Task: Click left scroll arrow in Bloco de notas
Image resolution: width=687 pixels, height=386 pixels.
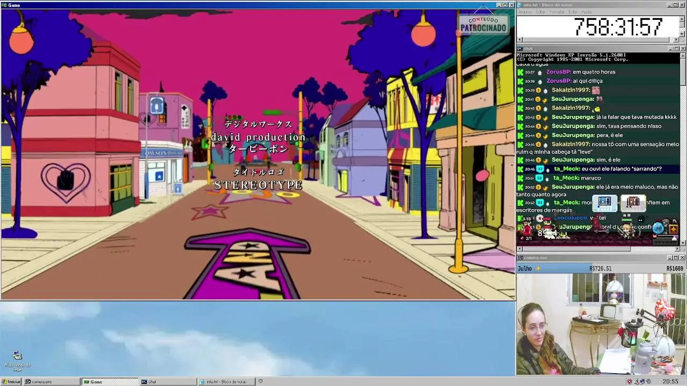Action: tap(520, 40)
